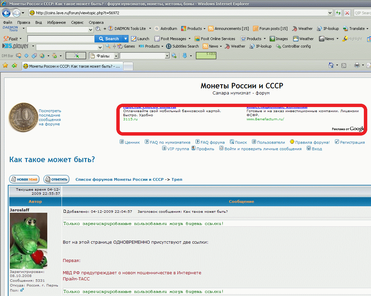Open the 3115.ru ad link
This screenshot has width=371, height=296.
(x=130, y=119)
